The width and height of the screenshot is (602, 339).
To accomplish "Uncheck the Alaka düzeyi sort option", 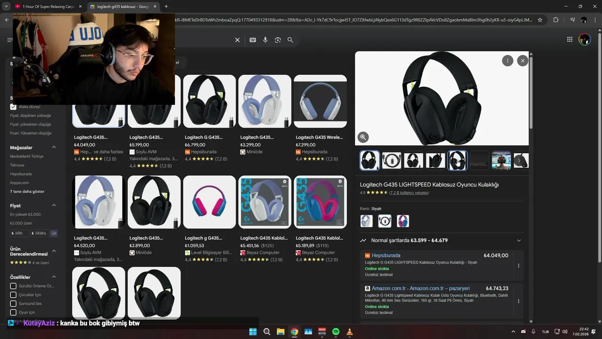I will point(13,107).
